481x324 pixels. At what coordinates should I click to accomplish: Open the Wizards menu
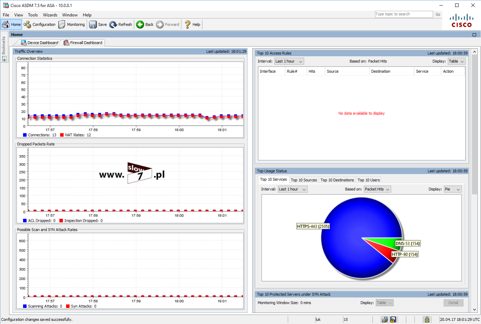[50, 15]
